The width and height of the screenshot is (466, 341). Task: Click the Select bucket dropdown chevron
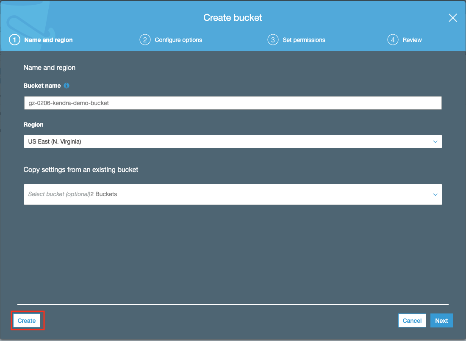[435, 195]
